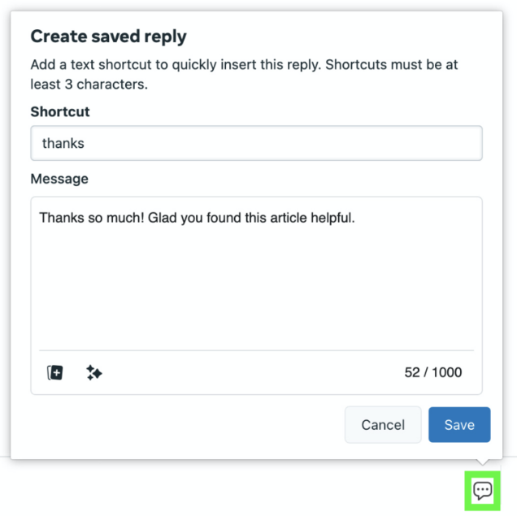Click the Message field label
517x516 pixels.
[x=59, y=179]
